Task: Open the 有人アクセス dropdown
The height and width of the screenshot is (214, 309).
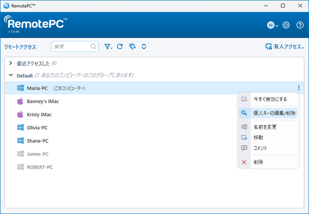Action: coord(285,47)
